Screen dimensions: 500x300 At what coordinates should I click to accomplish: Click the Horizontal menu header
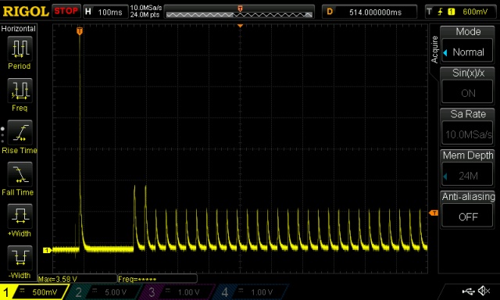point(19,29)
